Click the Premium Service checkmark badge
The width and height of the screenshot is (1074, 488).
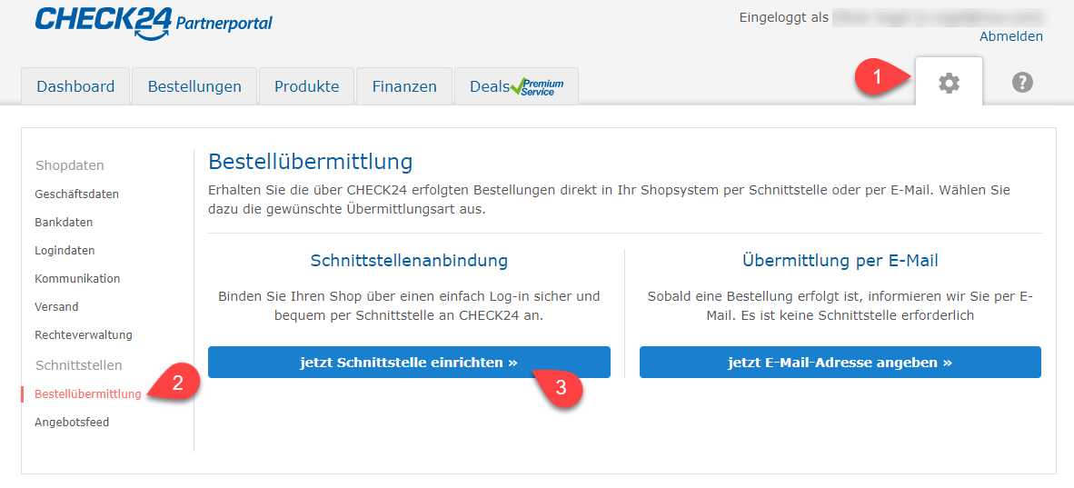[538, 87]
